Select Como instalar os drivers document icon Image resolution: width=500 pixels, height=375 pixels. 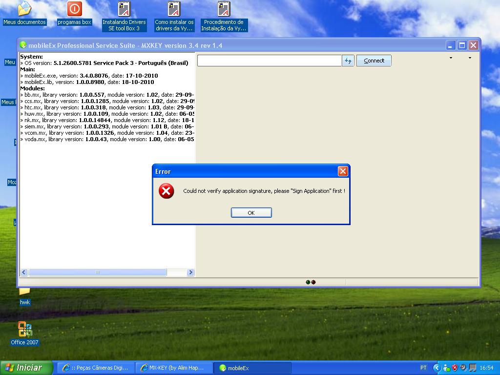(174, 16)
